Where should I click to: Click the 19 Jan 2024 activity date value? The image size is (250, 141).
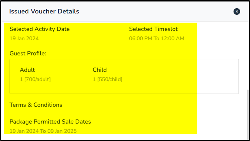point(24,39)
